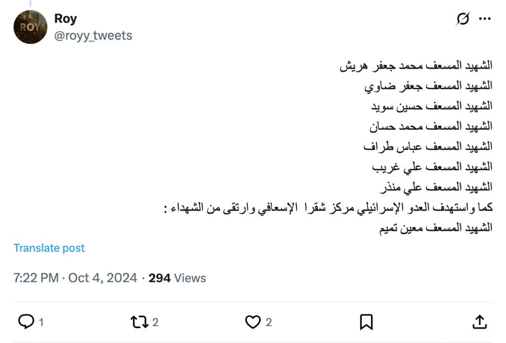Open the share icon menu
Viewport: 506px width, 343px height.
479,322
